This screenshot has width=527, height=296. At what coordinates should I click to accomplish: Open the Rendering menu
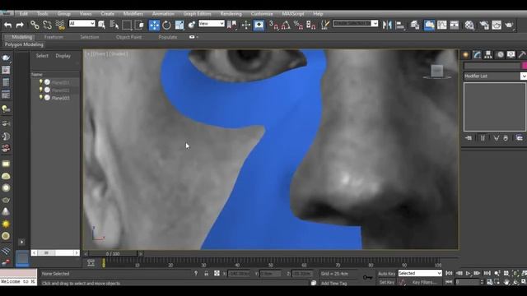click(231, 14)
